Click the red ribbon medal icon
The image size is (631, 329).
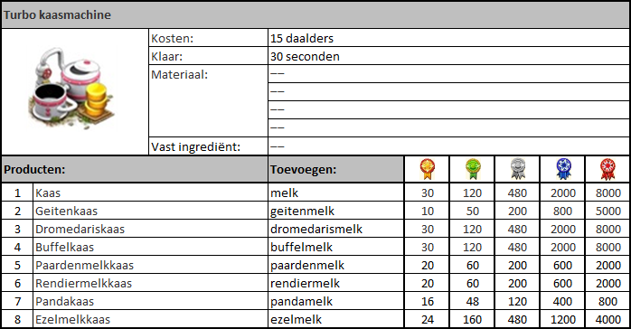(x=607, y=169)
